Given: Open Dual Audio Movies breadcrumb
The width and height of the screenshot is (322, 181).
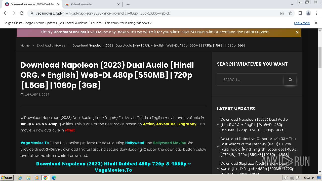Looking at the screenshot, I should click(51, 46).
